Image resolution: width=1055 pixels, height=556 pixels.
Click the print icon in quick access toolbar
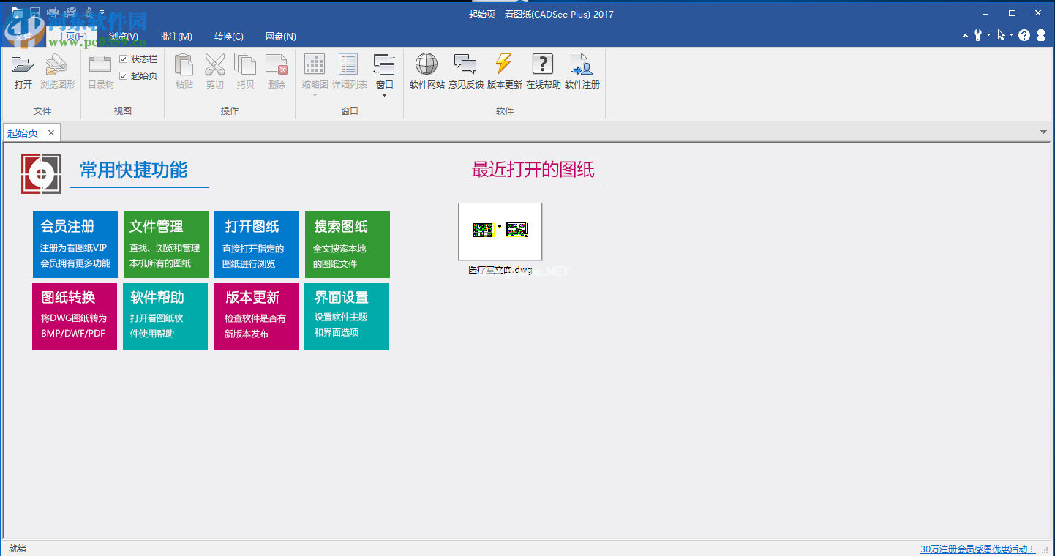[x=53, y=12]
